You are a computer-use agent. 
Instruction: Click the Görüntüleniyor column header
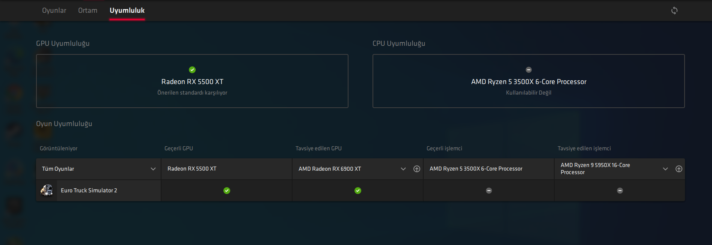(x=59, y=149)
